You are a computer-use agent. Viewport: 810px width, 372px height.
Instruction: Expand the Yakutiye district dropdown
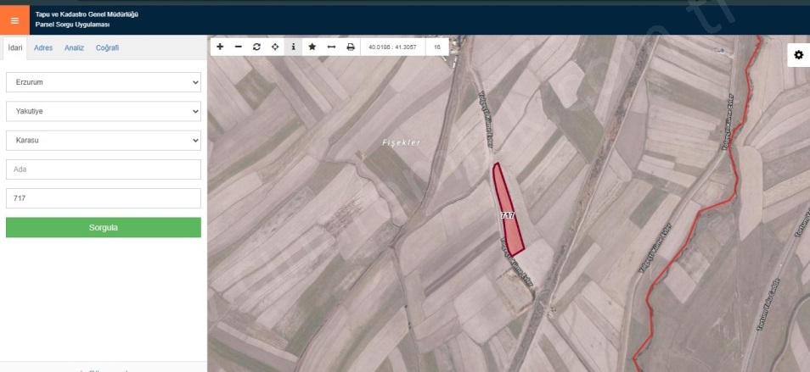point(104,111)
